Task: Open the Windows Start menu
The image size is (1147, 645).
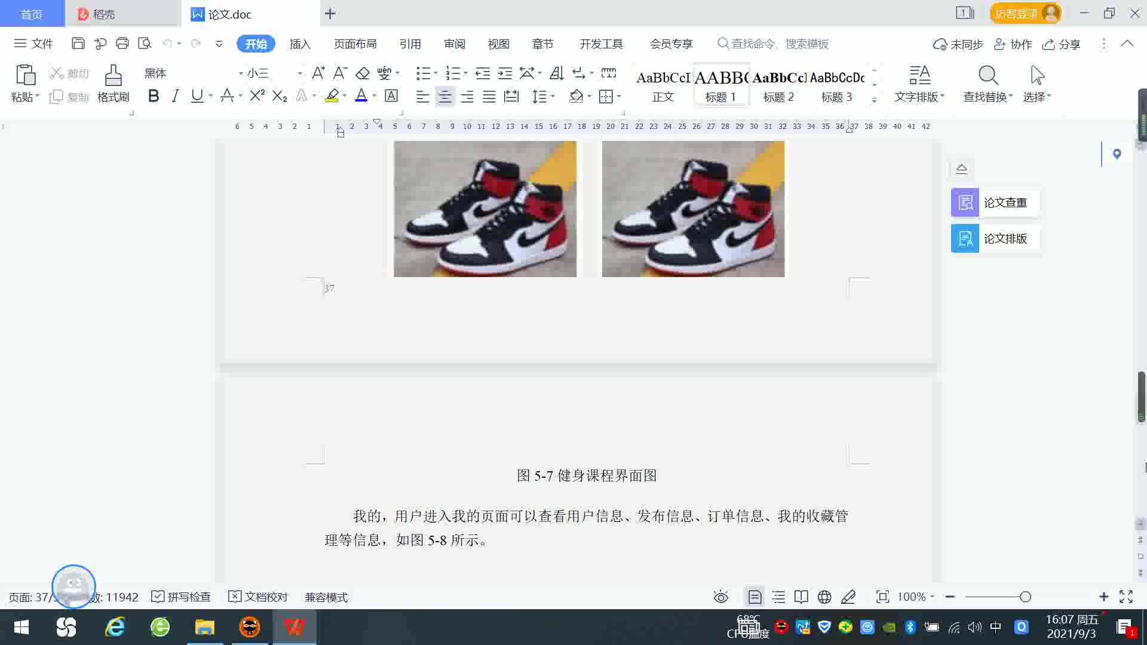Action: [22, 627]
